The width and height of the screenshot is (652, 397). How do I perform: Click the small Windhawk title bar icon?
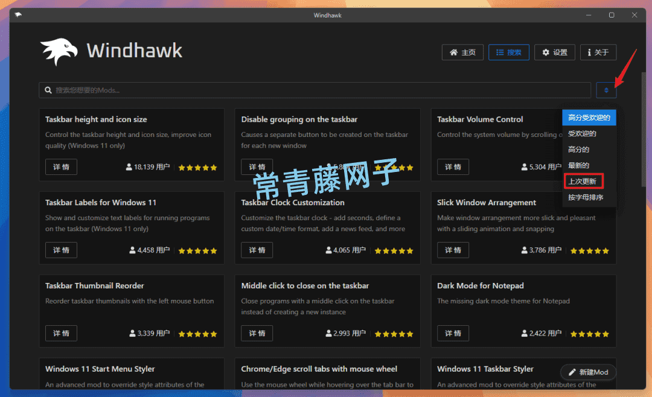point(18,15)
